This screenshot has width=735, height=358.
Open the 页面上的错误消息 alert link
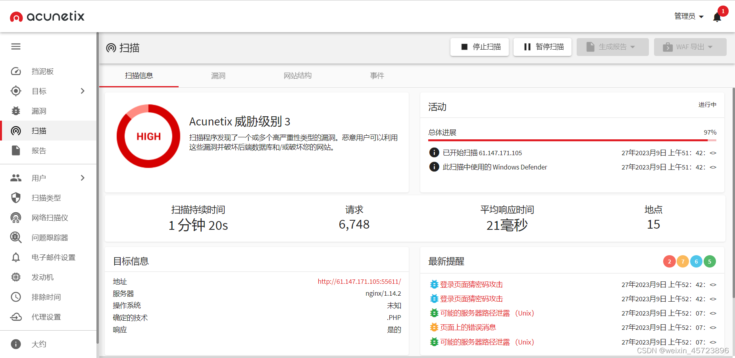click(468, 327)
